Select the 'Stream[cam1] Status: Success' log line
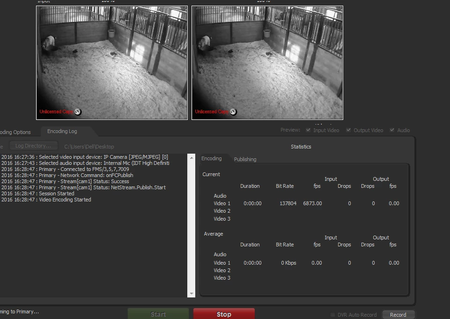This screenshot has height=319, width=450. (65, 181)
